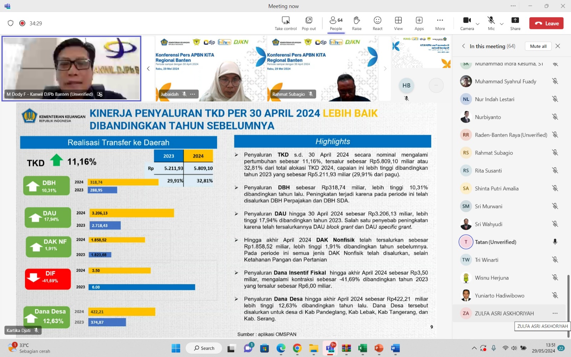Open more options for ZULFA ASRI ASKHORIYAH
This screenshot has height=357, width=571.
coord(555,313)
